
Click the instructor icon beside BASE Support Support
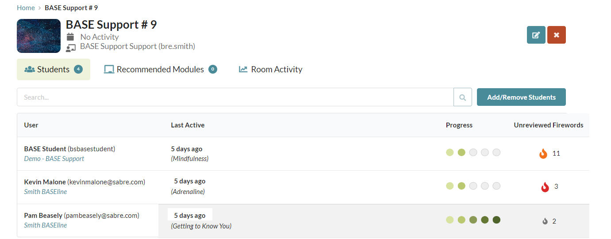pyautogui.click(x=71, y=47)
